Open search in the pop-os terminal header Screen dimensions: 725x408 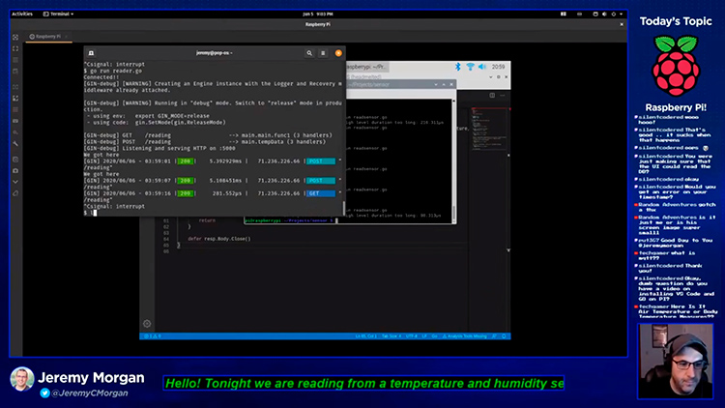[309, 53]
